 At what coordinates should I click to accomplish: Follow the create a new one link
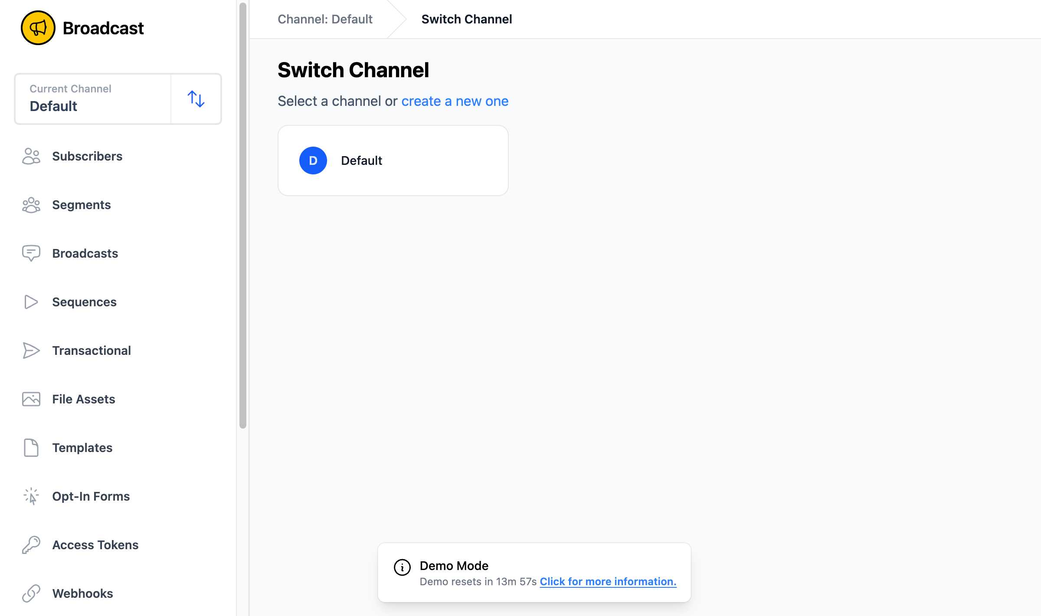[455, 101]
